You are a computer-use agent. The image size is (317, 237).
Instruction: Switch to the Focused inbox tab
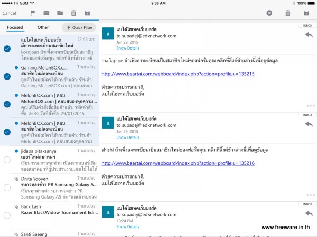[15, 27]
